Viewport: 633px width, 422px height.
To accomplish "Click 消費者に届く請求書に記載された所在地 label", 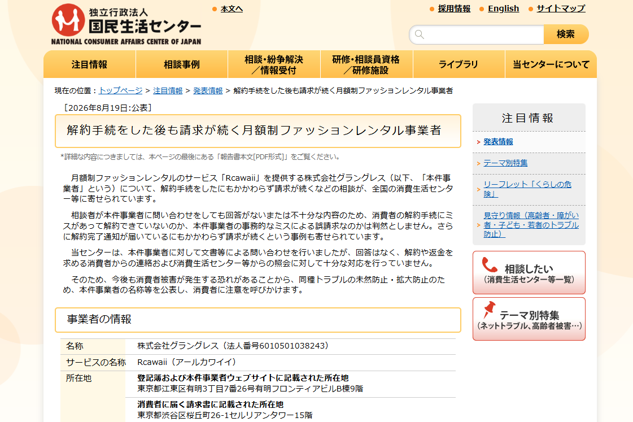I will [210, 404].
